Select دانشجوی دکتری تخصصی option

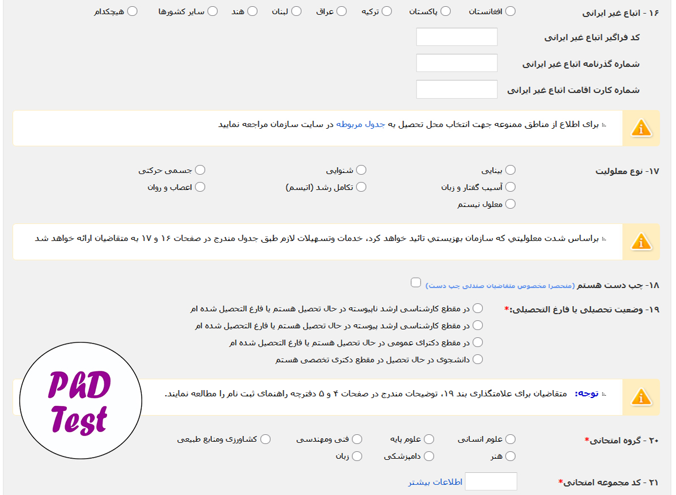[478, 359]
